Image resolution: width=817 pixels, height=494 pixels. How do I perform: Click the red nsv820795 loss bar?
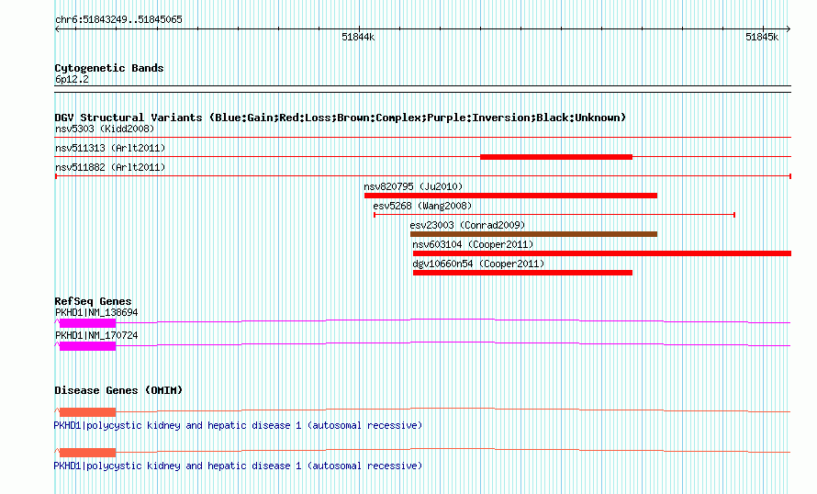[x=510, y=196]
